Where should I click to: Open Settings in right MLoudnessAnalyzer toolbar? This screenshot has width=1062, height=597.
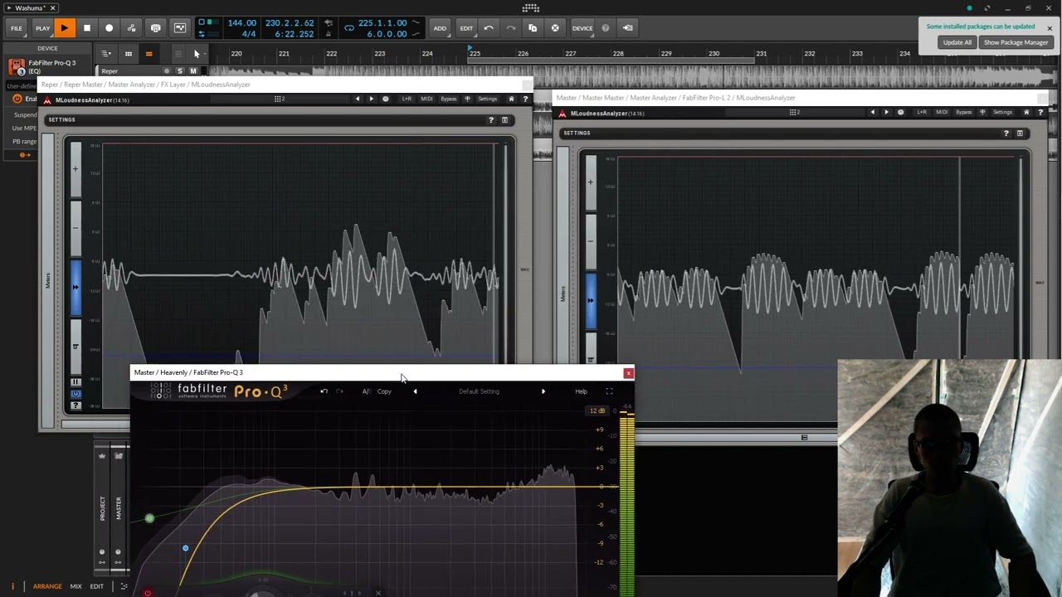point(1002,112)
